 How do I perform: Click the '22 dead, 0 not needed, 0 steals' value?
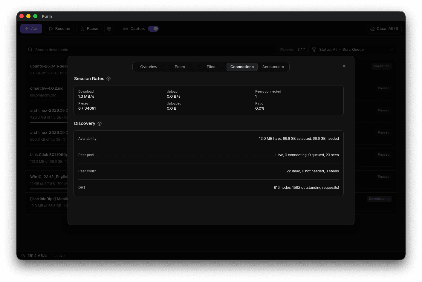pyautogui.click(x=313, y=171)
